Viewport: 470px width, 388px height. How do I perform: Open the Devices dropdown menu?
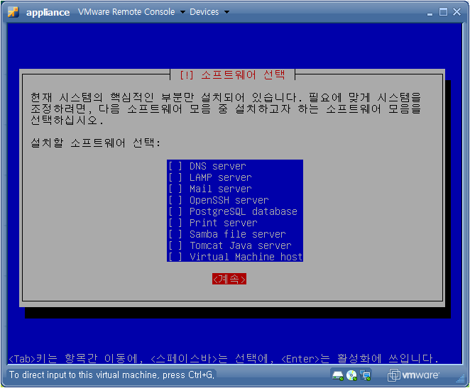209,12
